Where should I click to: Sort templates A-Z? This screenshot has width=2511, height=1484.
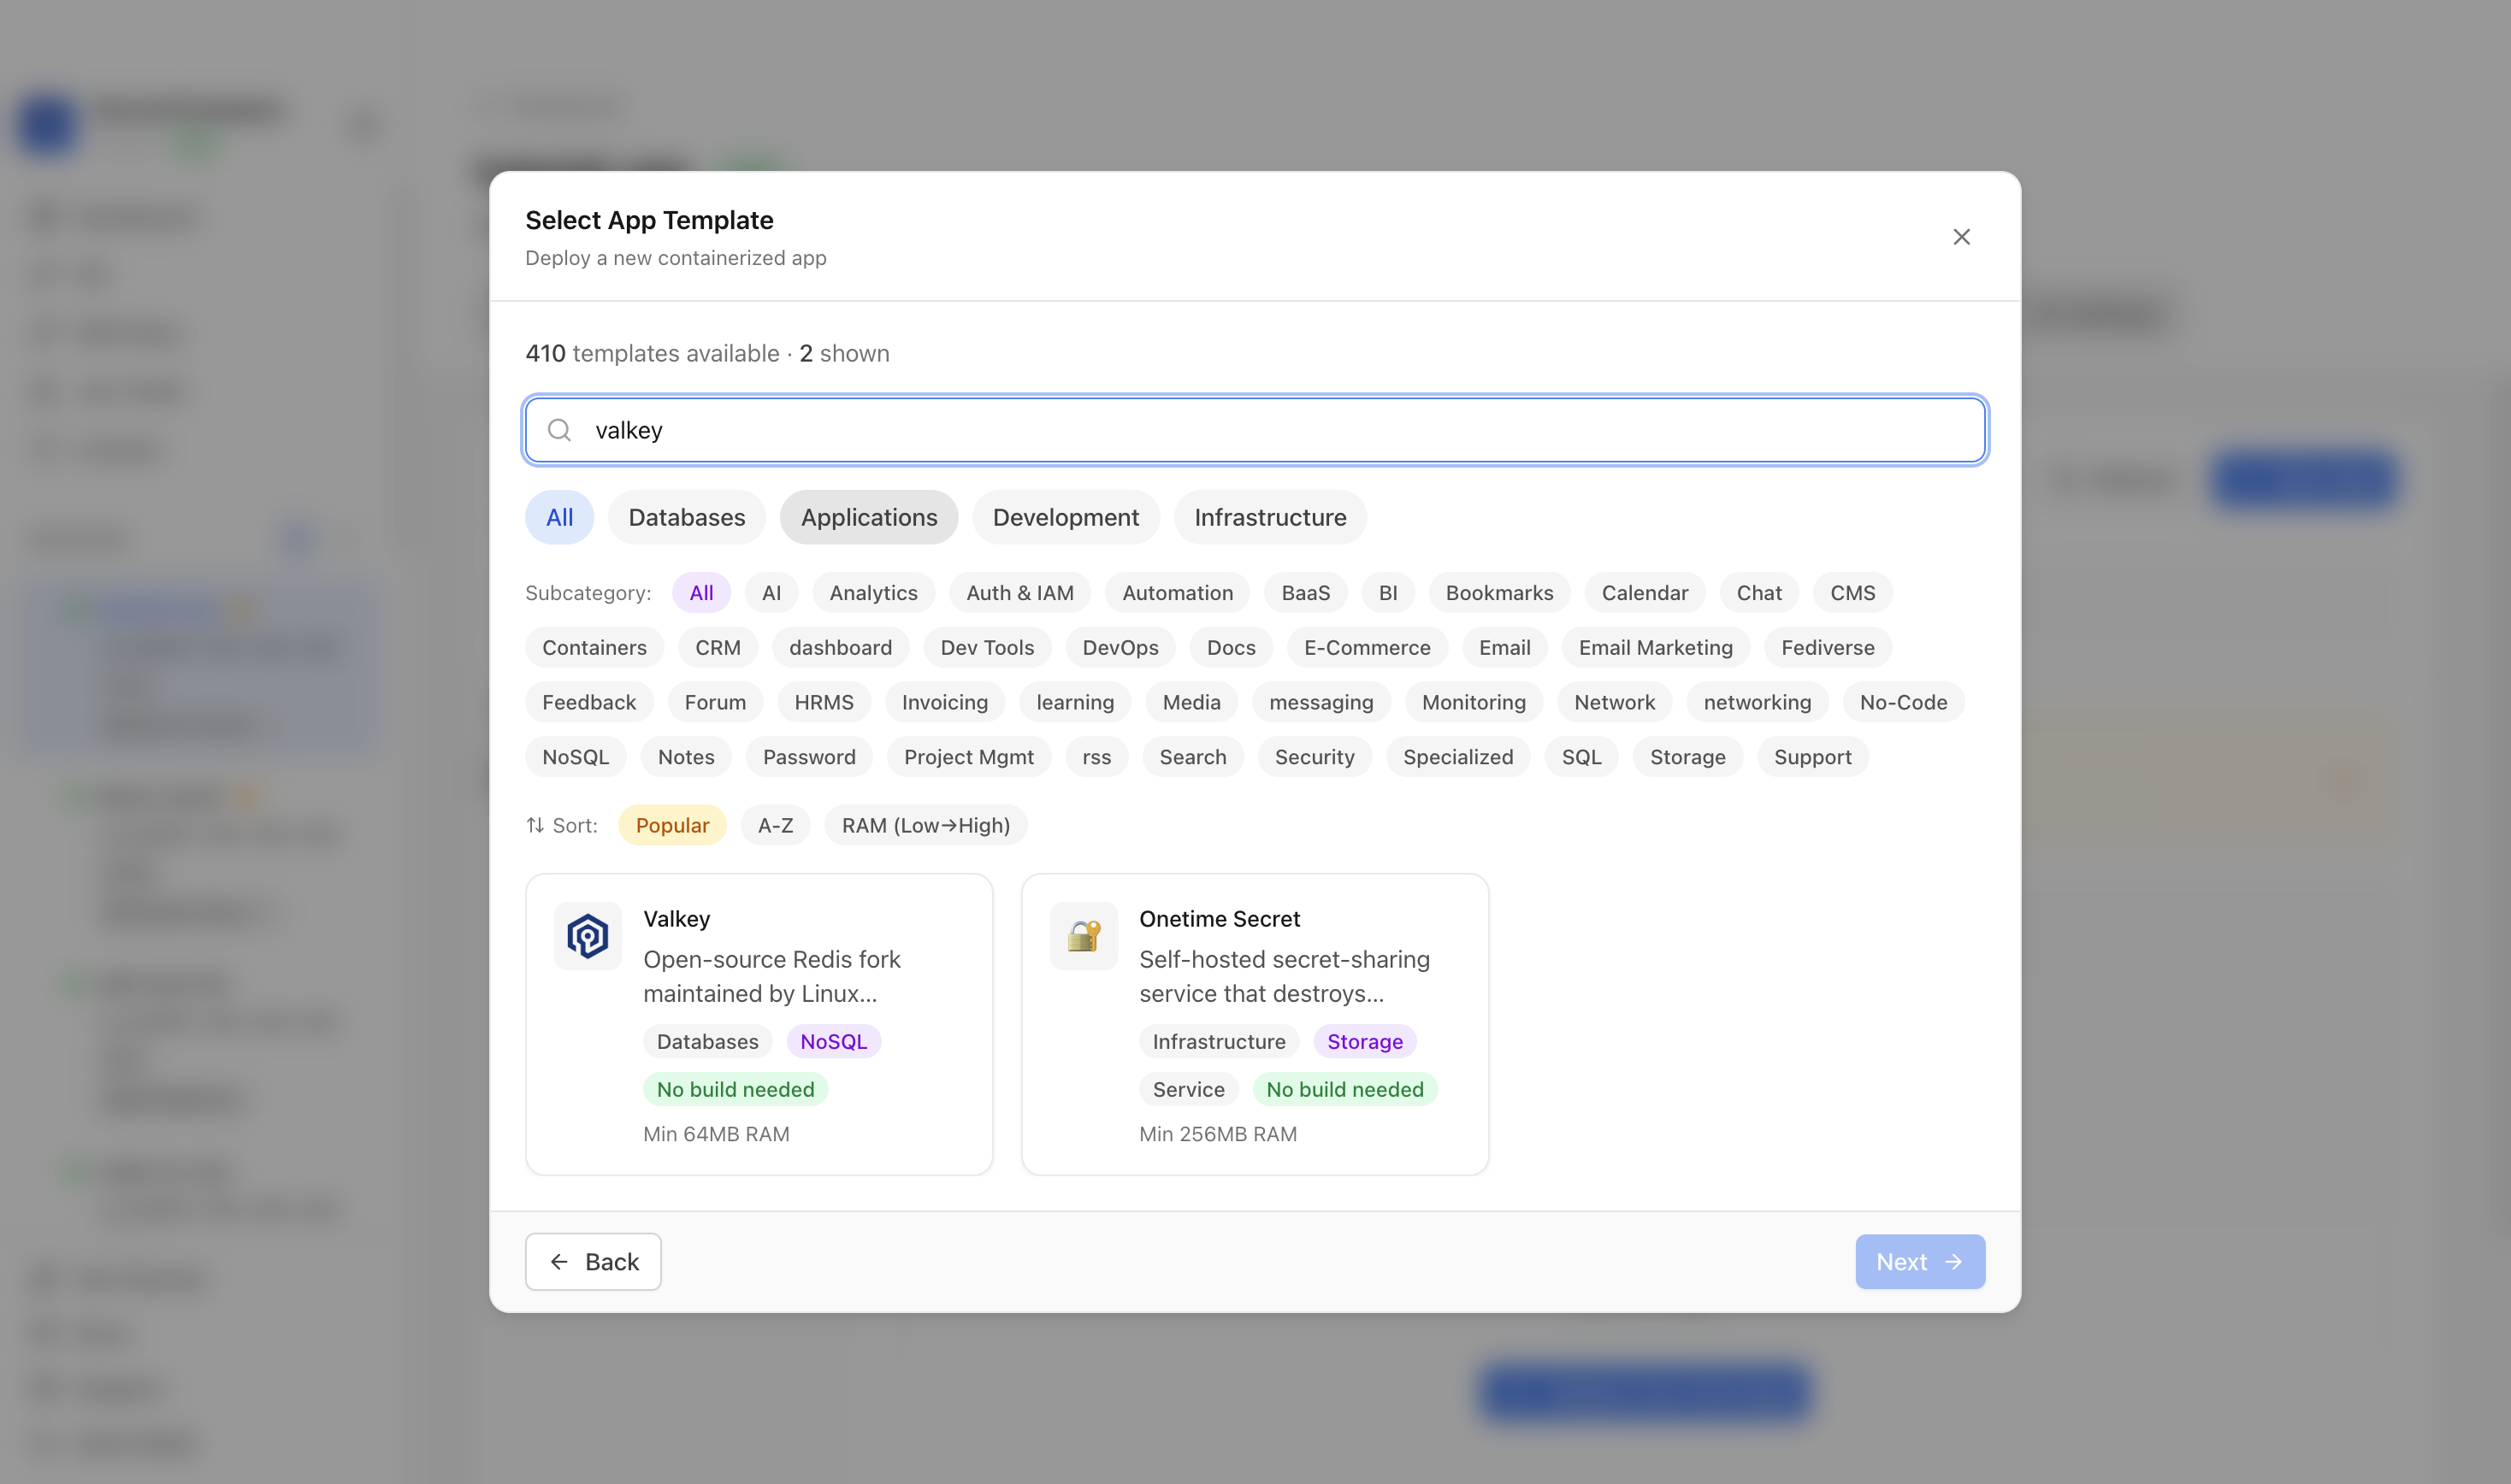click(x=776, y=825)
